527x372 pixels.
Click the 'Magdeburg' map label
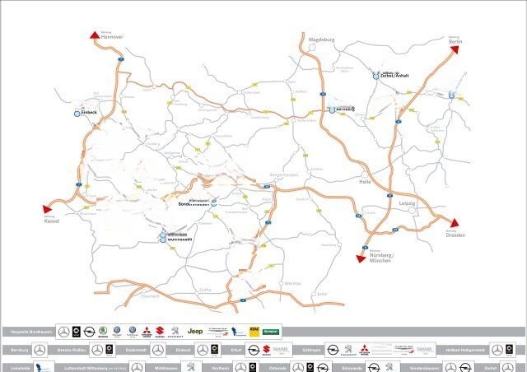(x=321, y=40)
